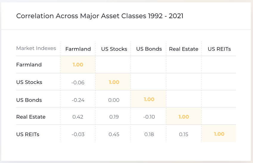Click the -0.06 US Stocks–Farmland correlation value

(78, 83)
